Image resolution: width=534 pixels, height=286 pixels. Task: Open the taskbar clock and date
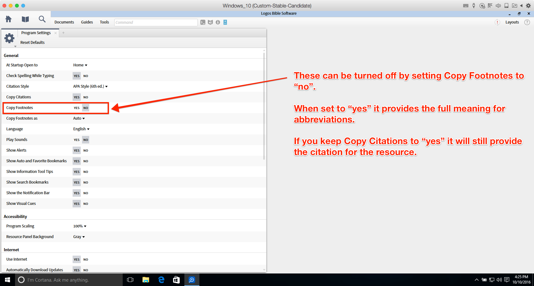521,280
